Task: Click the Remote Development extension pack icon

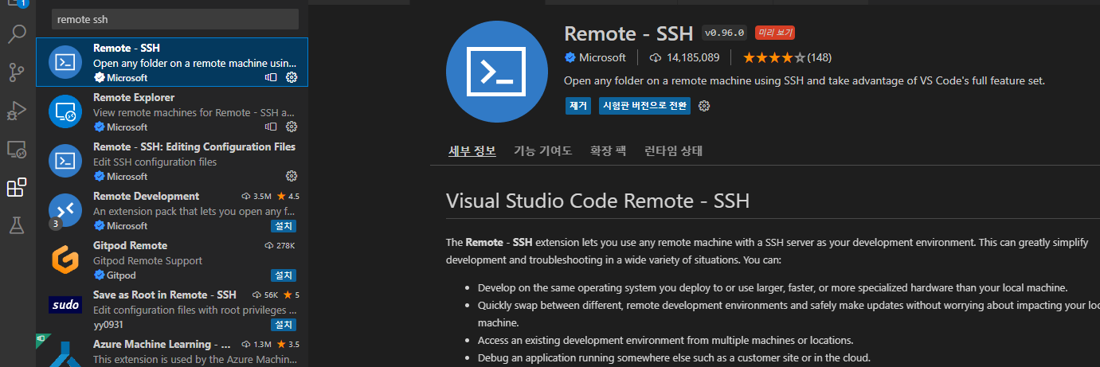Action: coord(65,210)
